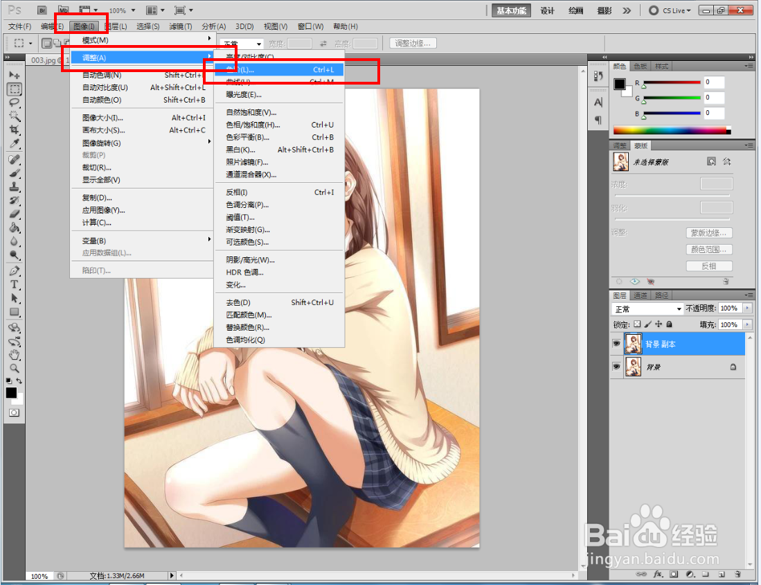Choose 色相/饱和度(H) menu item

279,125
